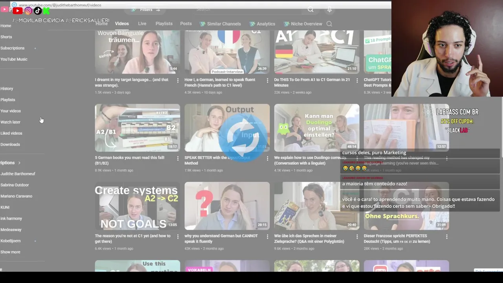Open the Similar Channels tab

(220, 24)
